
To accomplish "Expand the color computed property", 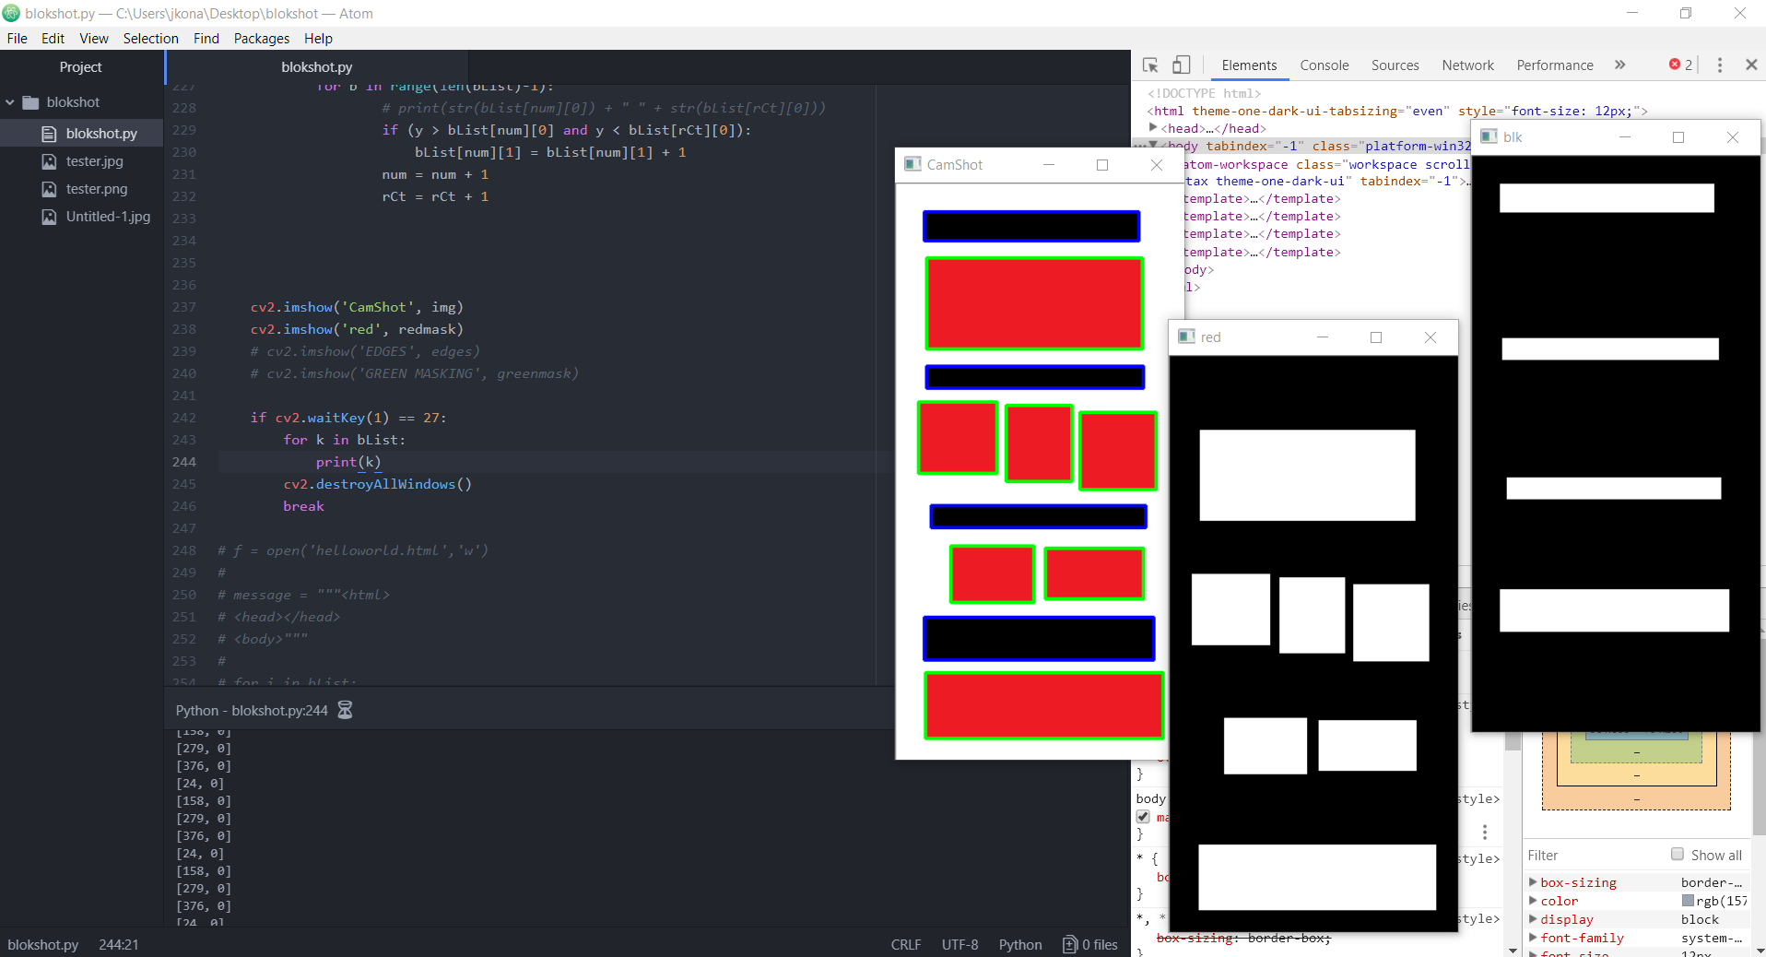I will coord(1533,901).
